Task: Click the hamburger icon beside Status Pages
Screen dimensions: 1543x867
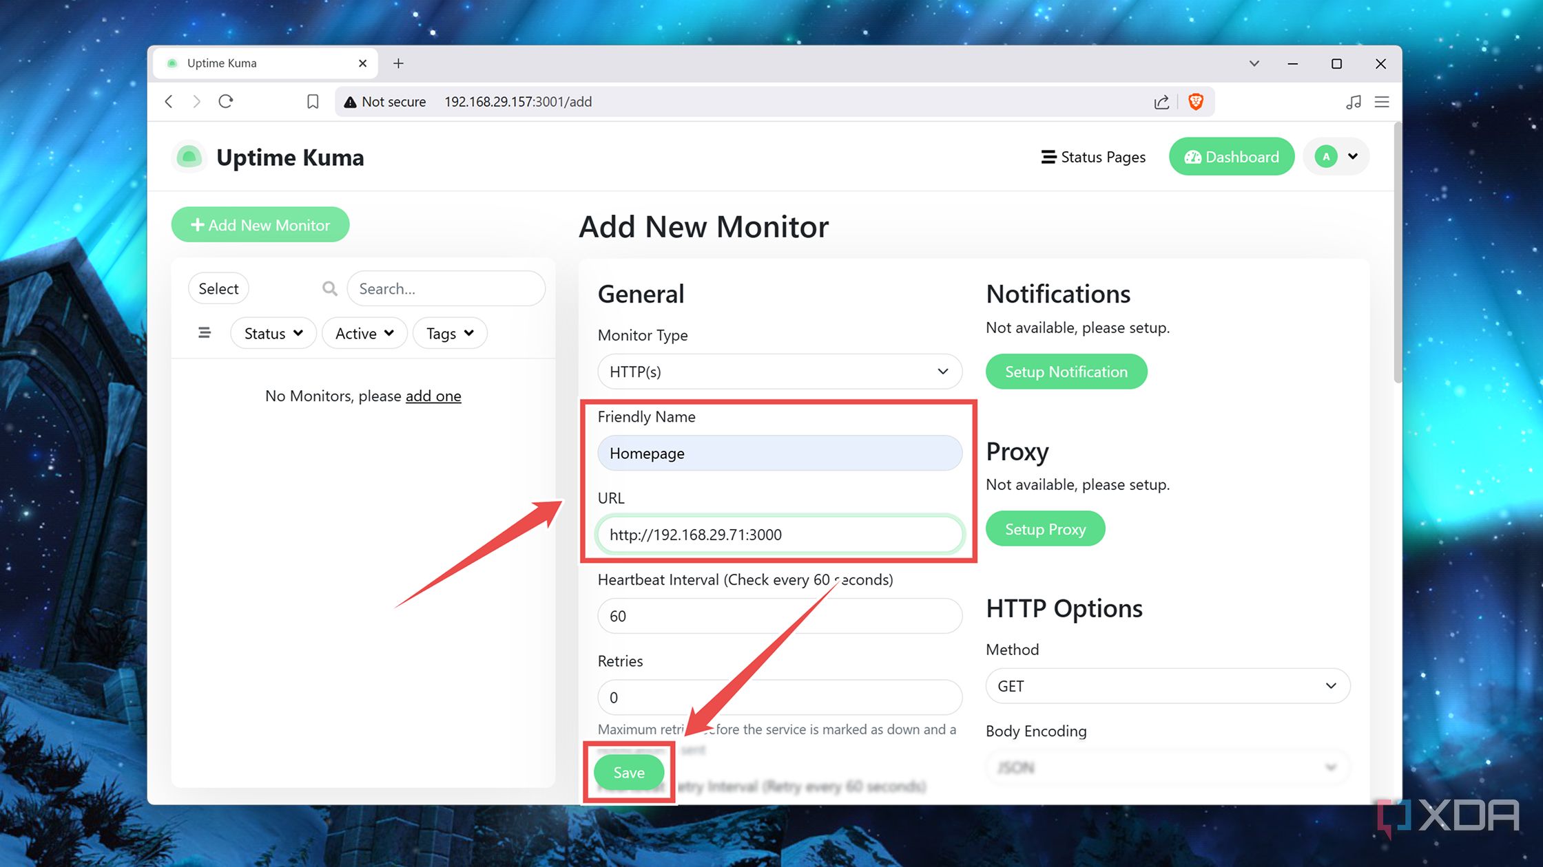Action: pos(1048,157)
